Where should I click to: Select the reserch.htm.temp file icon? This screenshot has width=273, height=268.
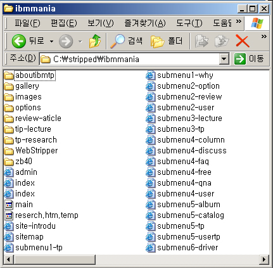point(9,215)
